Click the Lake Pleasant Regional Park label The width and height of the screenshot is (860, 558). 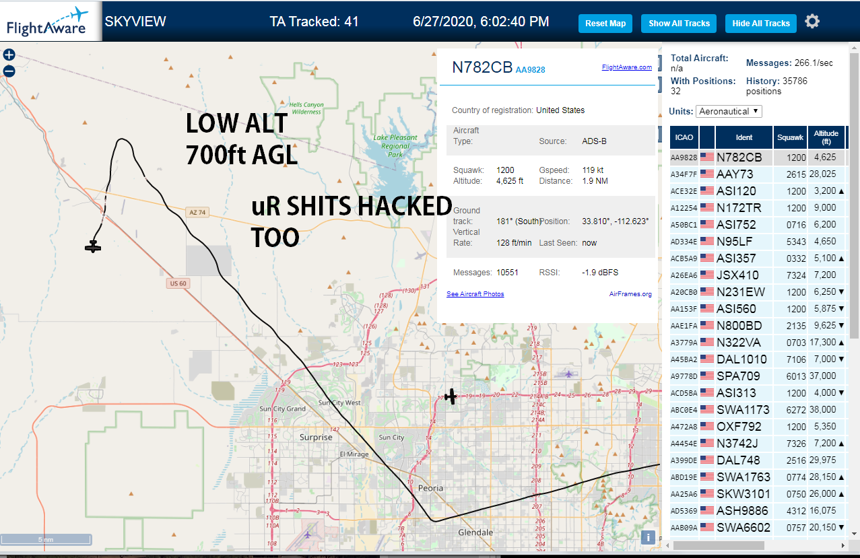(x=395, y=146)
